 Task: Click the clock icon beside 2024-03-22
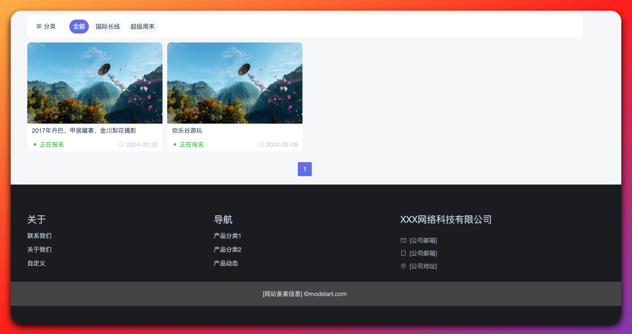click(x=121, y=144)
